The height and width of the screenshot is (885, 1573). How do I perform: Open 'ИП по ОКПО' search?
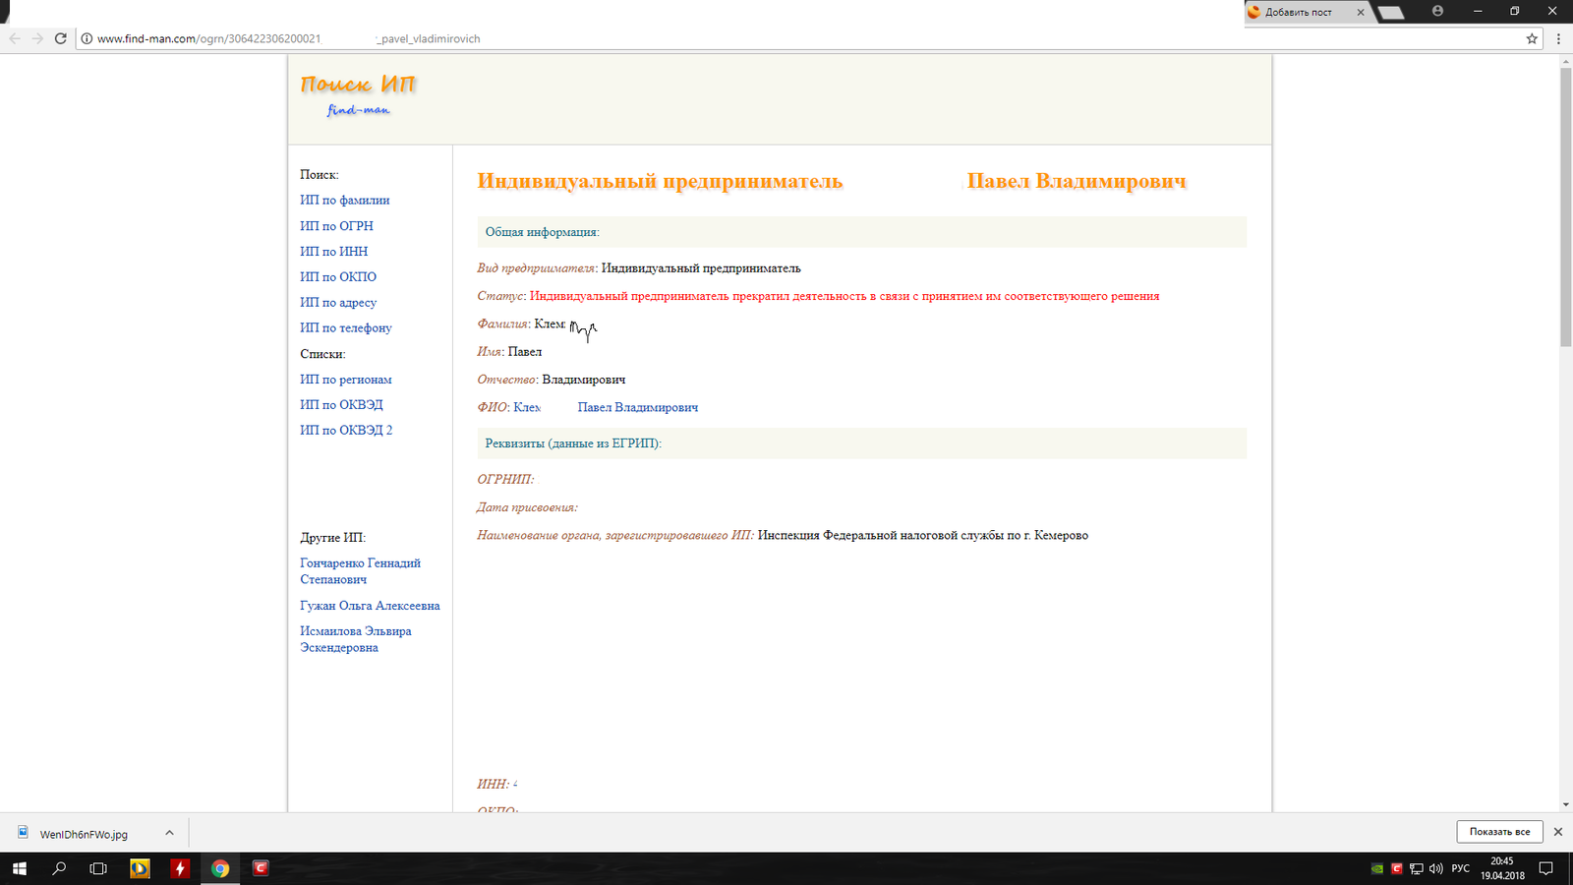pyautogui.click(x=338, y=276)
